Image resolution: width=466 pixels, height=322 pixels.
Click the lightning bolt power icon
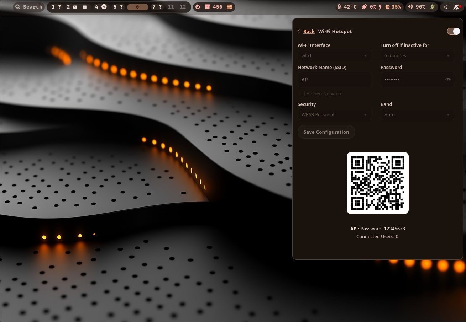(x=380, y=7)
